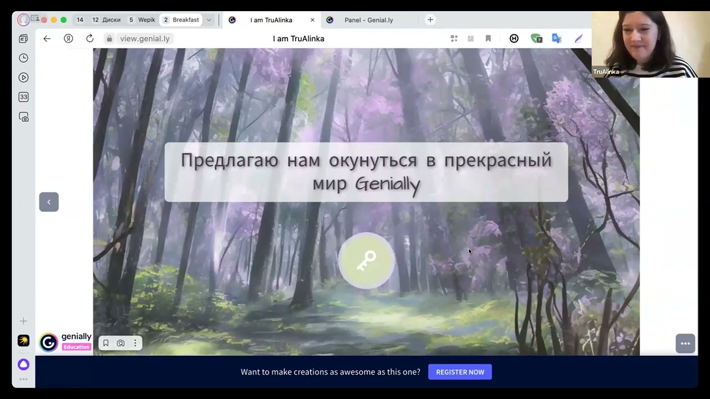Bookmark this page with toolbar bookmark icon
This screenshot has height=399, width=710.
(488, 38)
